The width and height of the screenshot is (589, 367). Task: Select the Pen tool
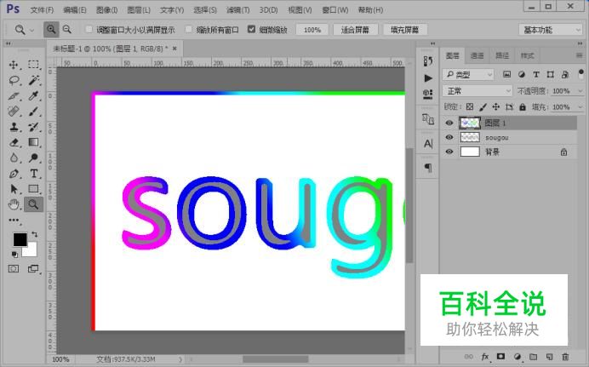click(x=14, y=174)
